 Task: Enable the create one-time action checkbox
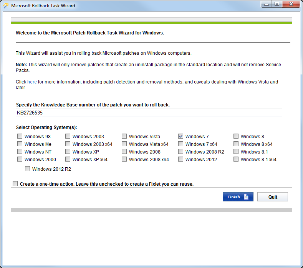pos(15,184)
